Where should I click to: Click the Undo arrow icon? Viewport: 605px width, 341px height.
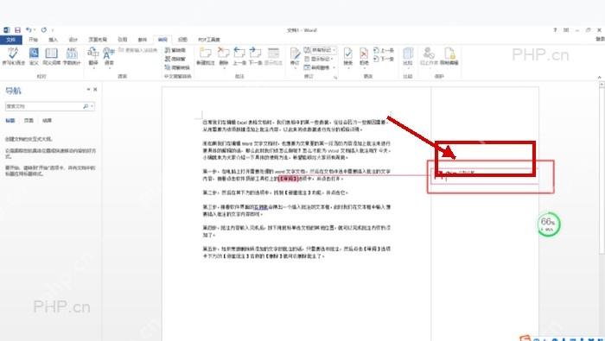[29, 30]
